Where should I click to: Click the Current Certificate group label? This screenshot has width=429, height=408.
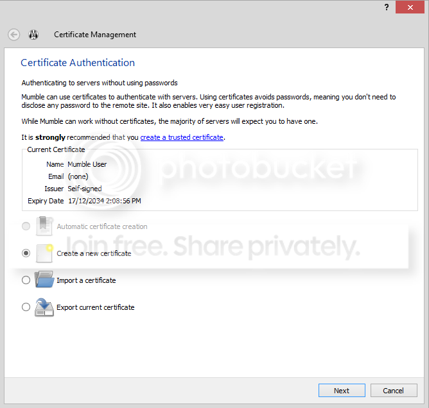(x=56, y=149)
